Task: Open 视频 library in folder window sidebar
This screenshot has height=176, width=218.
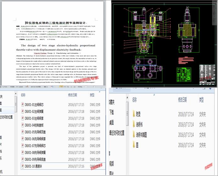Action: coord(112,164)
